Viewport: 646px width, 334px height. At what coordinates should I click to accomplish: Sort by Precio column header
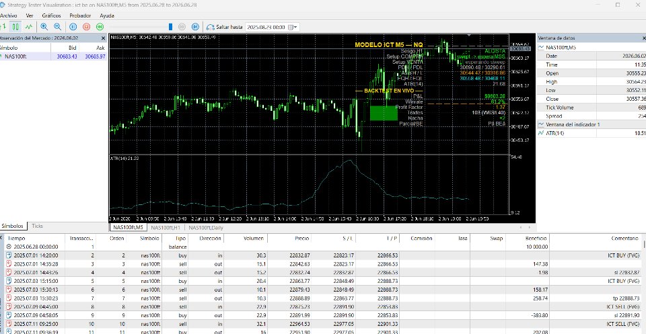click(302, 238)
